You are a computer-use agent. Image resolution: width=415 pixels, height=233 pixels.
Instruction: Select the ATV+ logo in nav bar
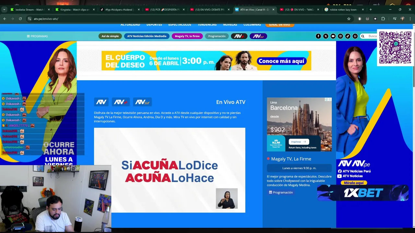[239, 36]
